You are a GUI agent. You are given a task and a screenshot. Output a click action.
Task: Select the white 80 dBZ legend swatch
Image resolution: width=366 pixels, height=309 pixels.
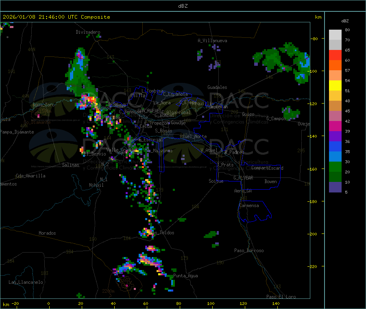[335, 35]
